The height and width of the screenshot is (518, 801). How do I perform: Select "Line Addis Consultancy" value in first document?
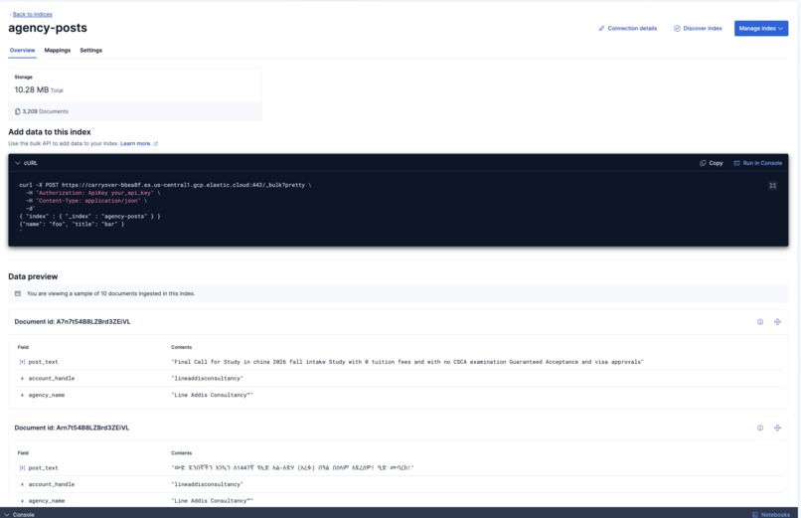pyautogui.click(x=212, y=395)
